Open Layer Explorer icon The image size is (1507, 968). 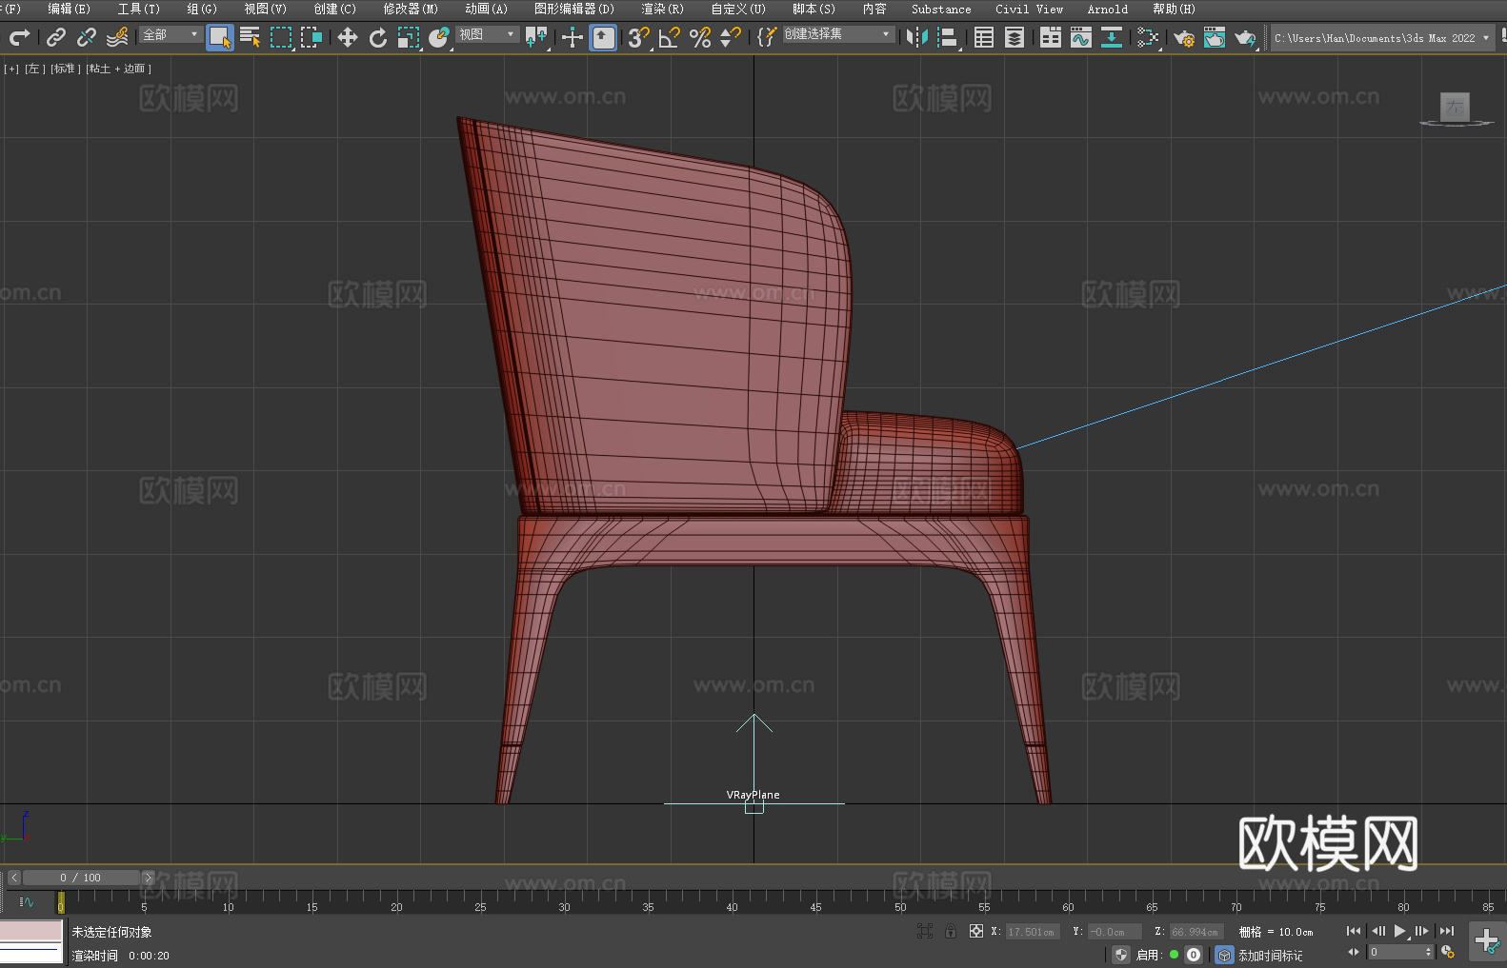click(x=1015, y=37)
